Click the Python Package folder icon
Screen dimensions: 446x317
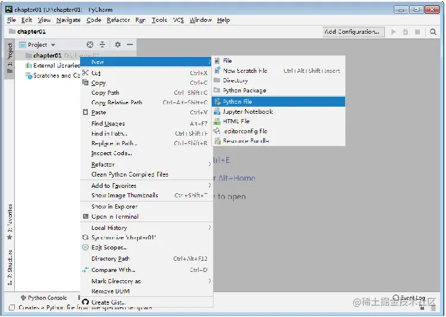(x=217, y=90)
